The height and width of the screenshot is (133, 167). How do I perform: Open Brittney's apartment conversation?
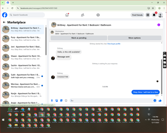point(22,29)
